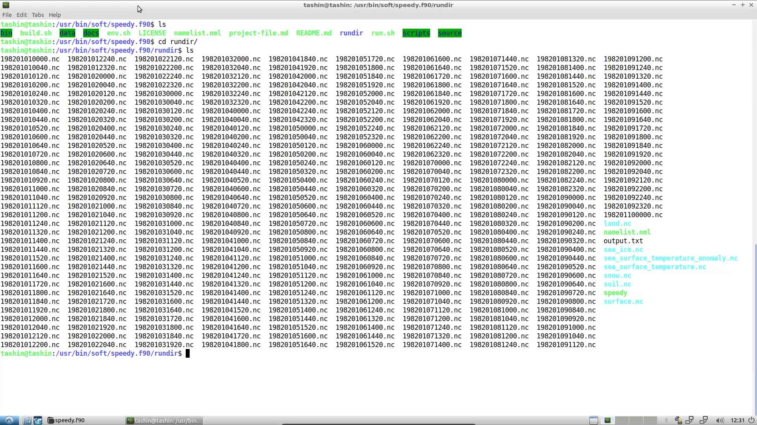
Task: Click the terminal vertical scrollbar
Action: (x=755, y=329)
